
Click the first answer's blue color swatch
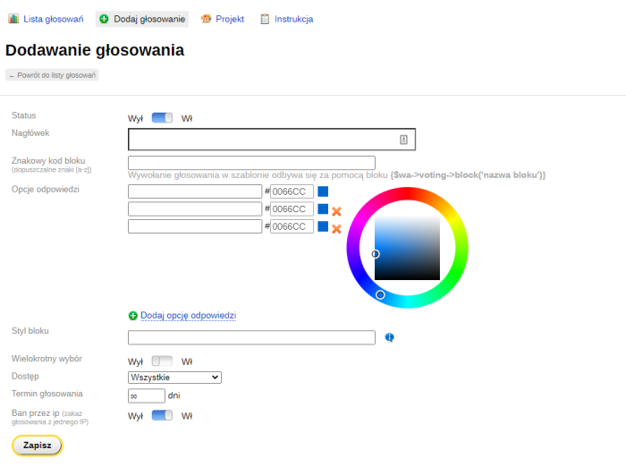click(x=323, y=191)
